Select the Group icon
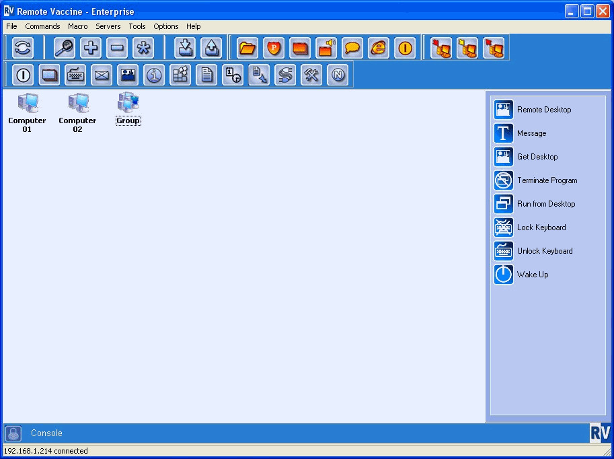This screenshot has height=459, width=614. (x=128, y=108)
